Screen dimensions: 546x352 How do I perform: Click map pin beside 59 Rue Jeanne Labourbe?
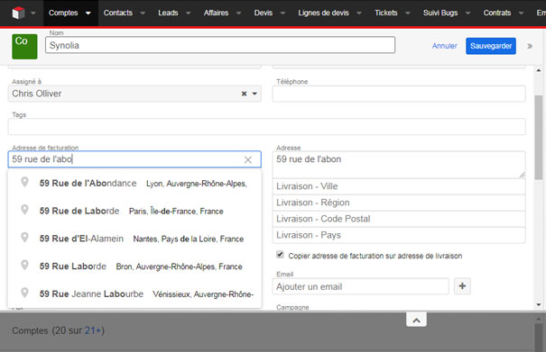24,293
